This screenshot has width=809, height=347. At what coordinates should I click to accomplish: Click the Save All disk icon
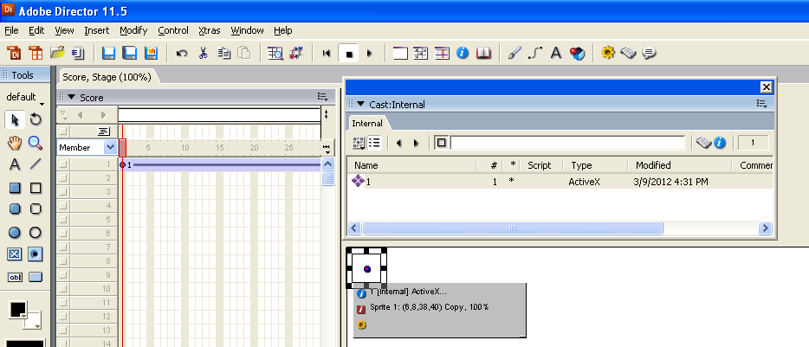(x=130, y=53)
